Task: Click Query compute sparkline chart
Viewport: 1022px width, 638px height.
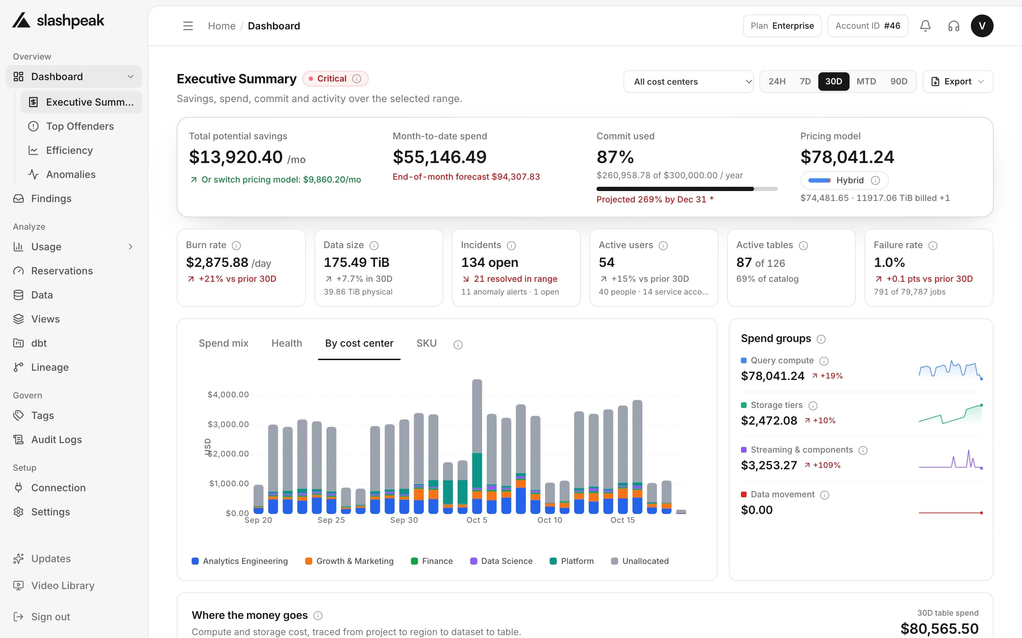Action: [950, 369]
